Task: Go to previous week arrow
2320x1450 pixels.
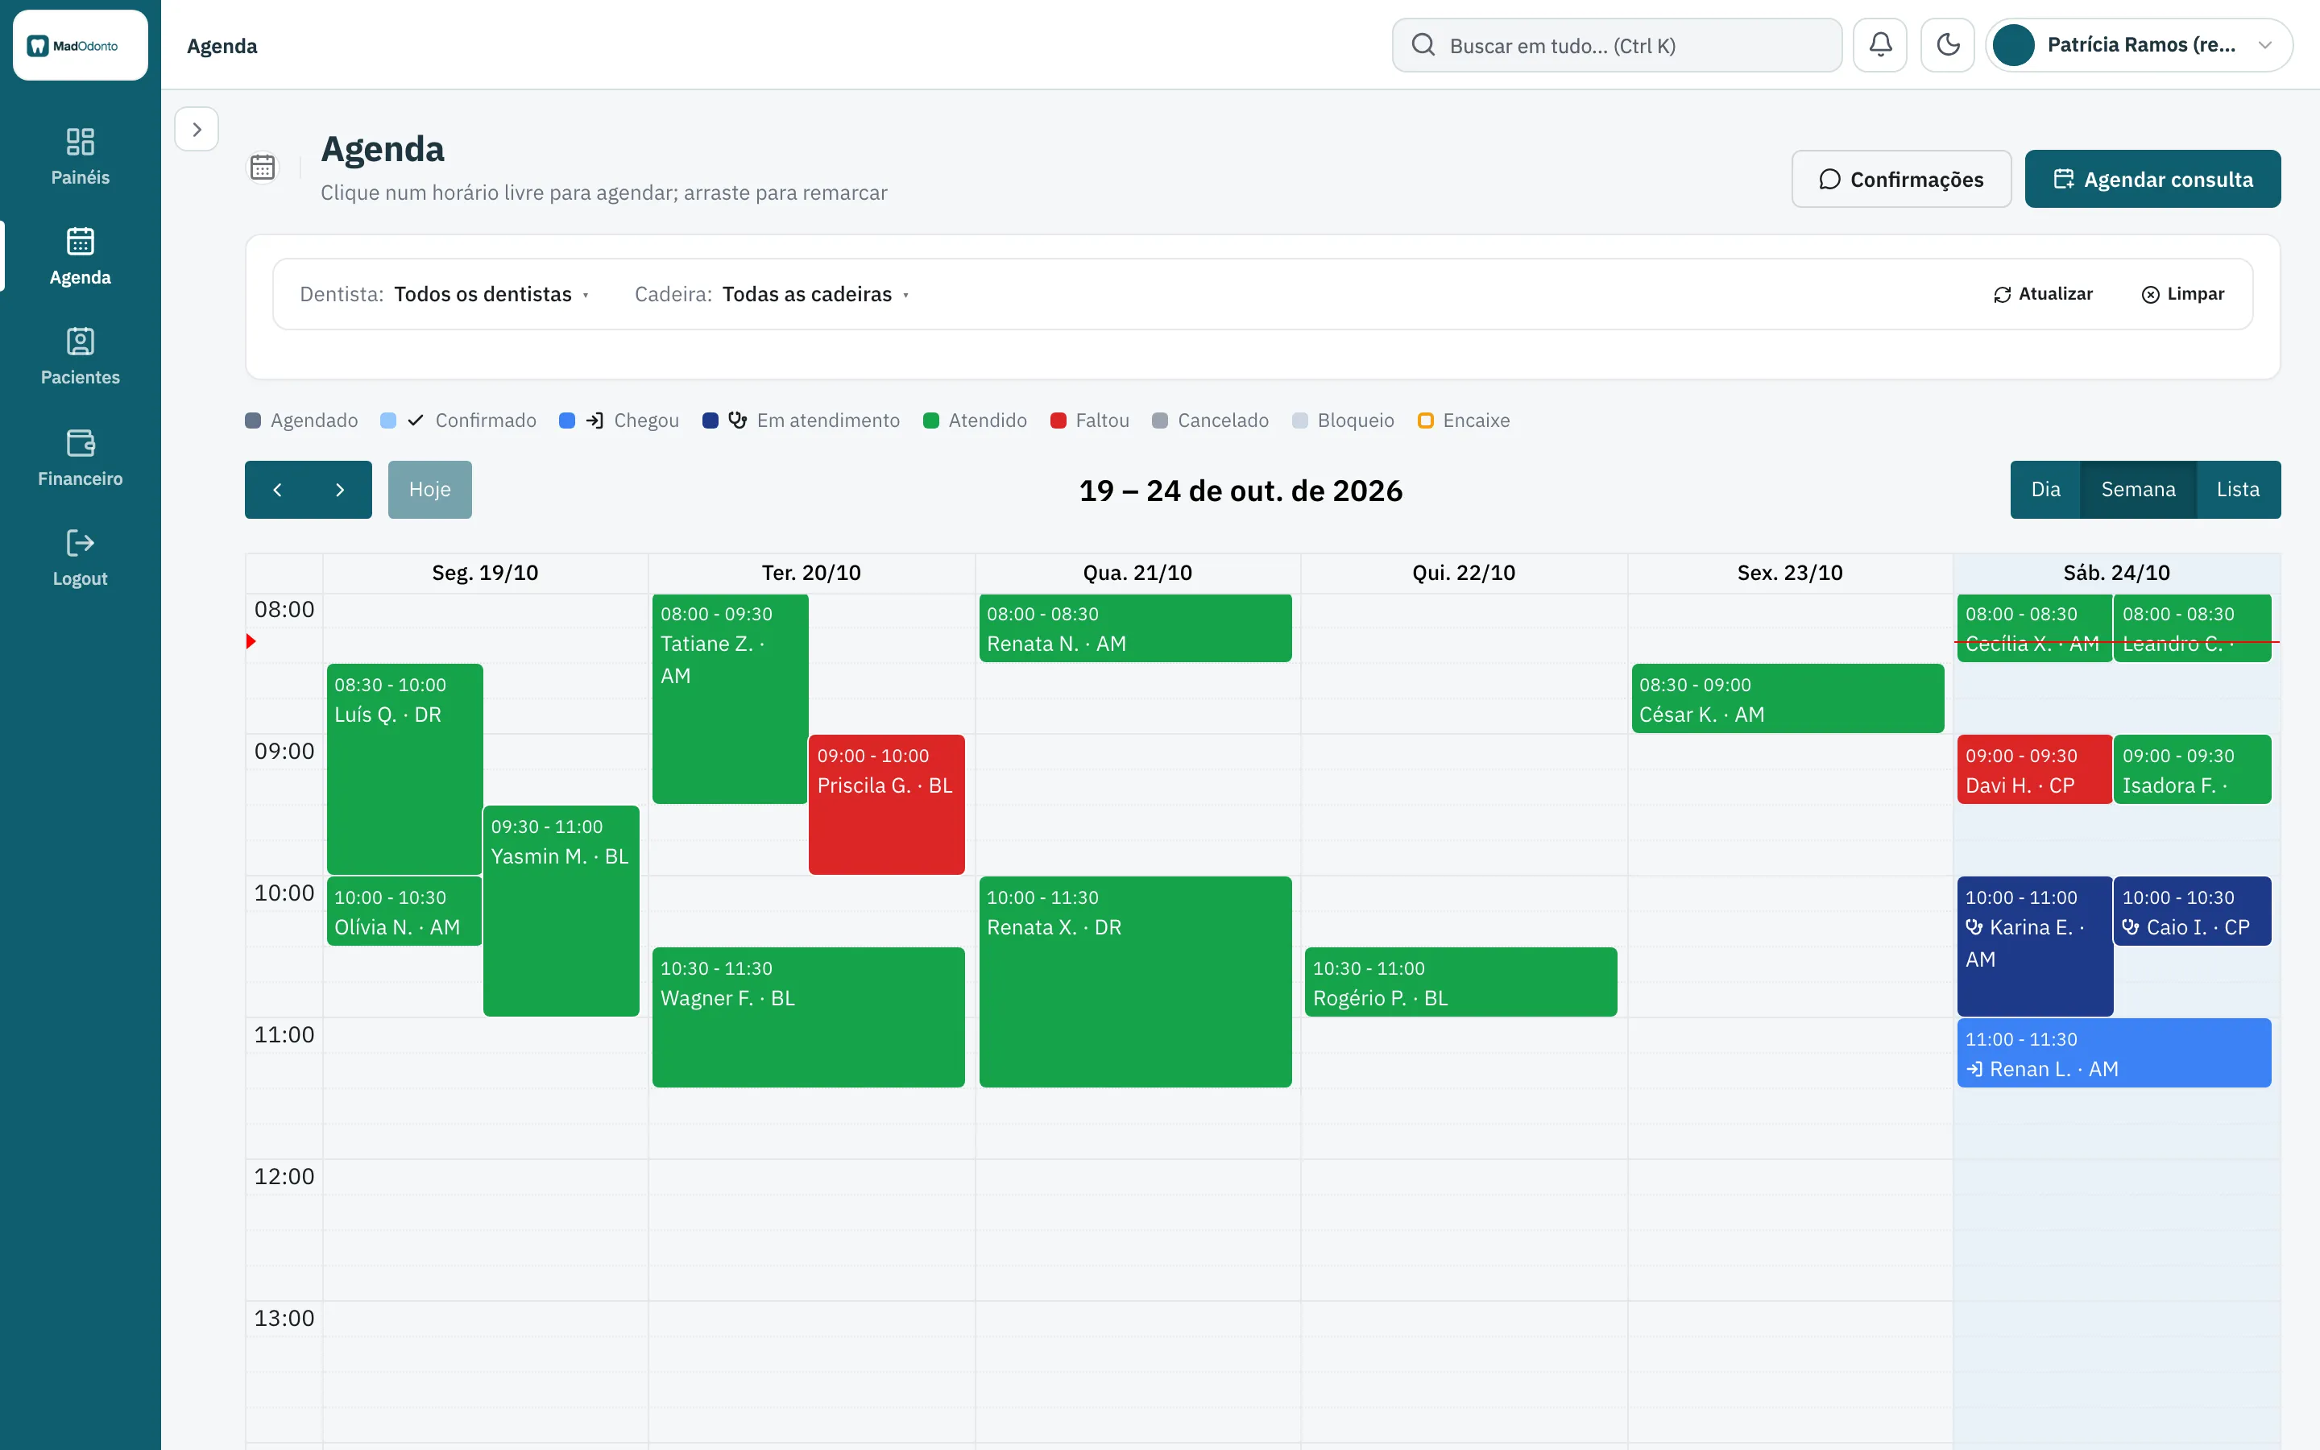Action: click(277, 490)
